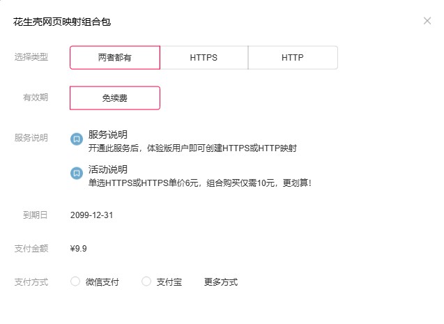Click the 活动说明 heading
Image resolution: width=444 pixels, height=324 pixels.
[108, 169]
